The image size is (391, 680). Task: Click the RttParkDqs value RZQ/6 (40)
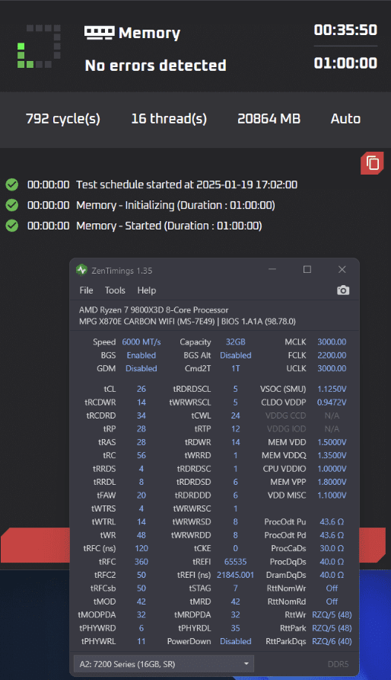(x=332, y=641)
